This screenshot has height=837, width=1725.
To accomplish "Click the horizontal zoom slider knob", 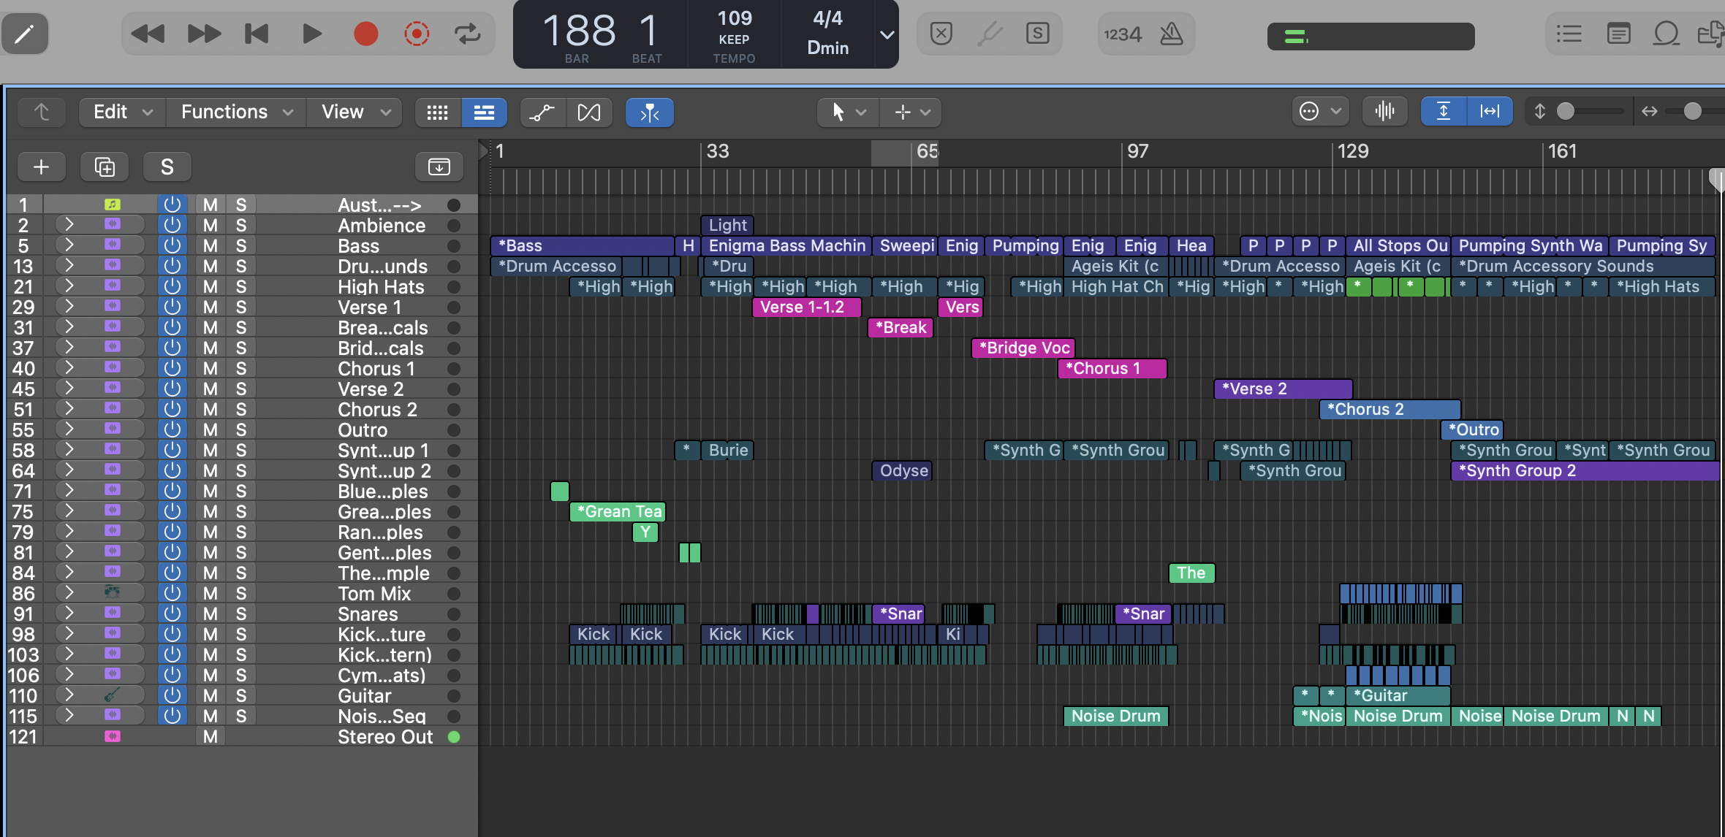I will coord(1692,111).
